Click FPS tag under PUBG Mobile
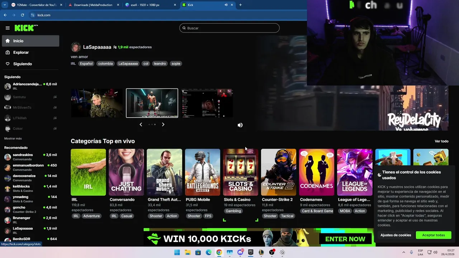Viewport: 459px width, 258px height. pyautogui.click(x=208, y=216)
